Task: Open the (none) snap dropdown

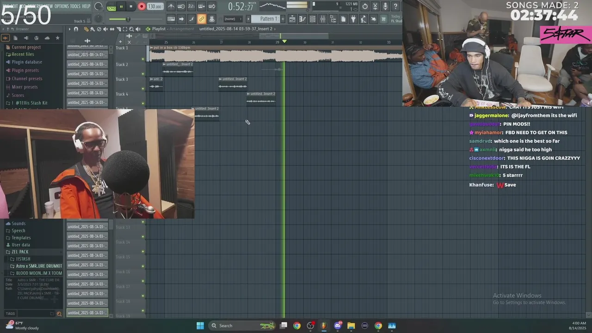Action: [x=233, y=19]
